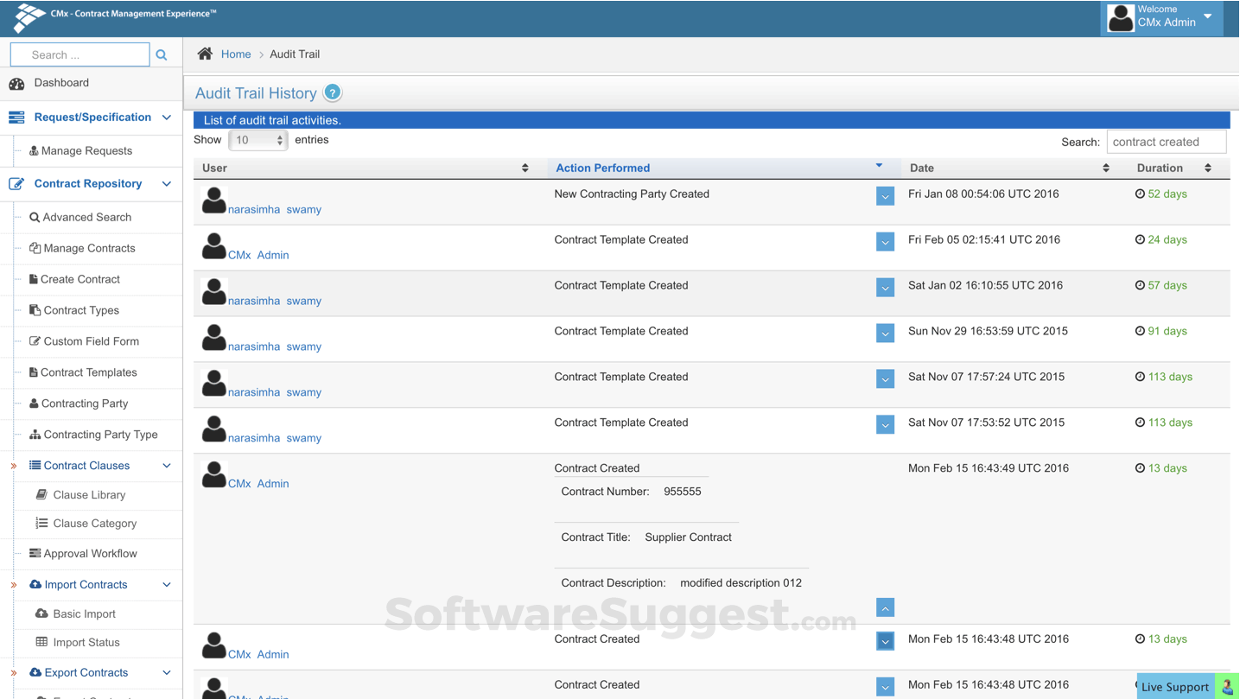
Task: Expand the Export Contracts section
Action: click(x=167, y=672)
